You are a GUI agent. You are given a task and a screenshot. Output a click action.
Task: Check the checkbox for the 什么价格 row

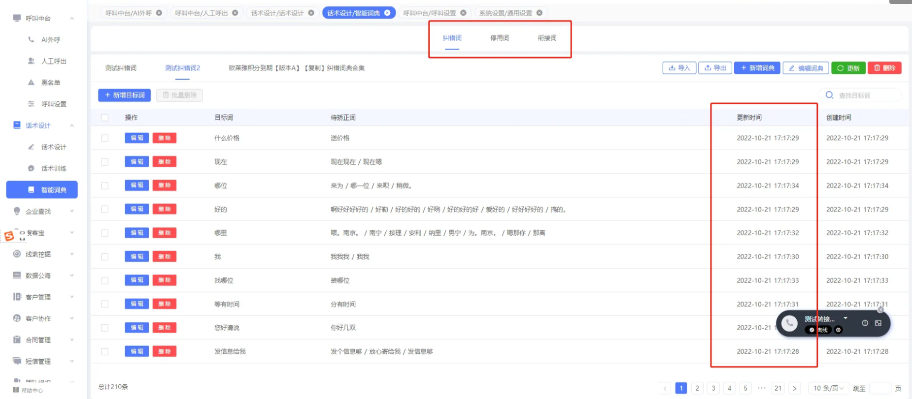pos(104,138)
